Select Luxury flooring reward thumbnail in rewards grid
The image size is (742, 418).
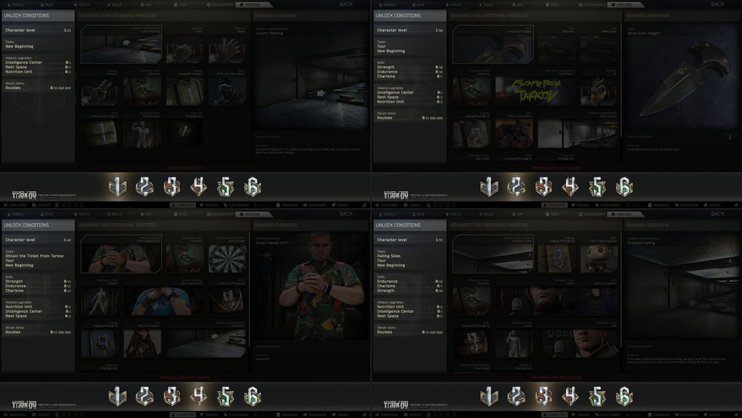[121, 45]
